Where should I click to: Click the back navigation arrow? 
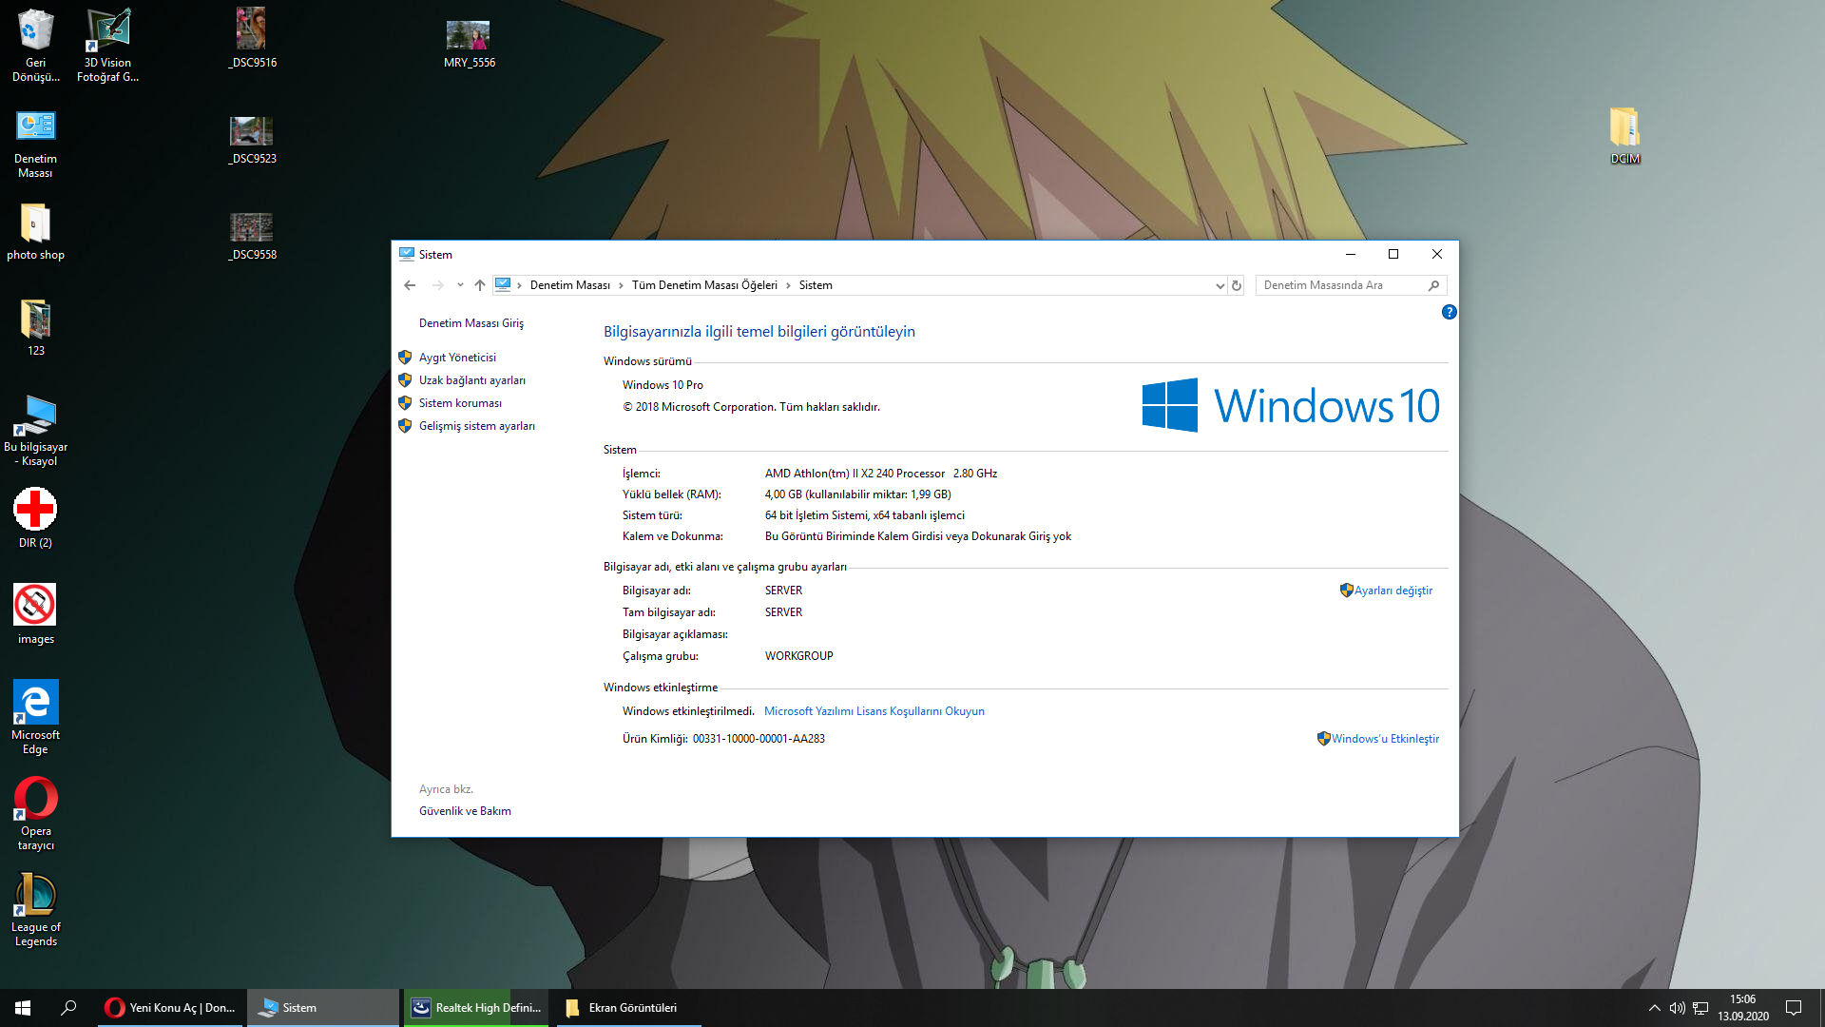410,285
